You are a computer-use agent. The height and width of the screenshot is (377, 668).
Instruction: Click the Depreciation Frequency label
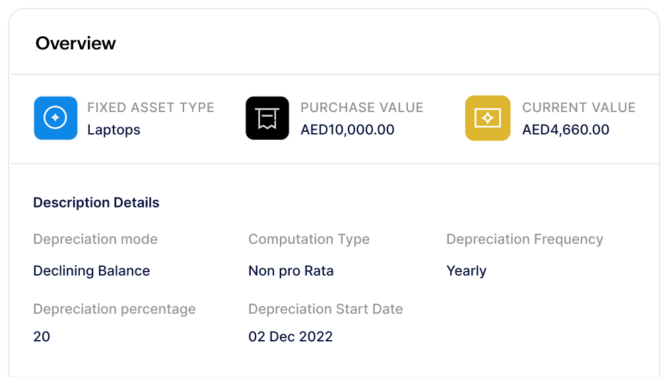524,239
